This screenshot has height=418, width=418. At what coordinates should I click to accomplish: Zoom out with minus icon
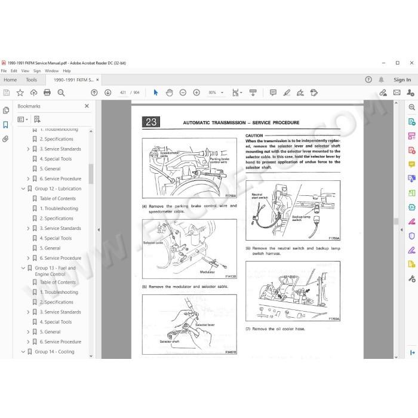(183, 93)
